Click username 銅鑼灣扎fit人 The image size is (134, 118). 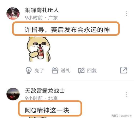click(42, 10)
